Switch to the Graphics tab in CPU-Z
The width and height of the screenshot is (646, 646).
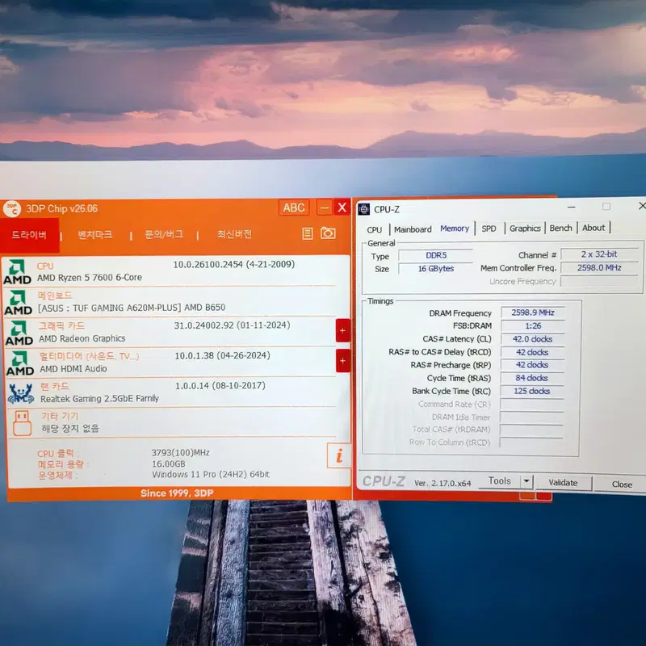tap(525, 228)
